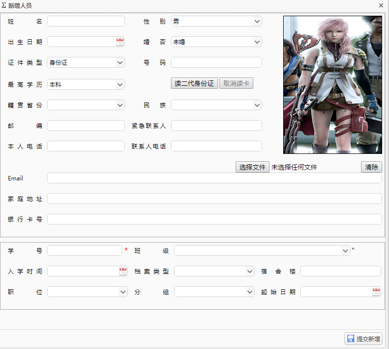Open the 入学时间 calendar picker icon
This screenshot has height=349, width=389.
coord(123,271)
